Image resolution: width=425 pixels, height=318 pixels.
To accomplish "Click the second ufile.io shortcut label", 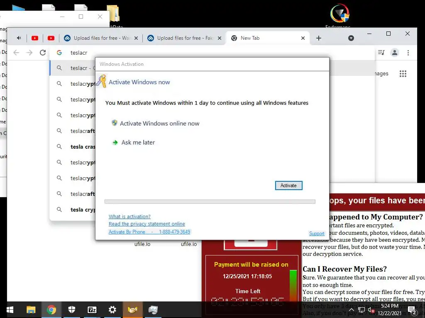I will tap(189, 244).
